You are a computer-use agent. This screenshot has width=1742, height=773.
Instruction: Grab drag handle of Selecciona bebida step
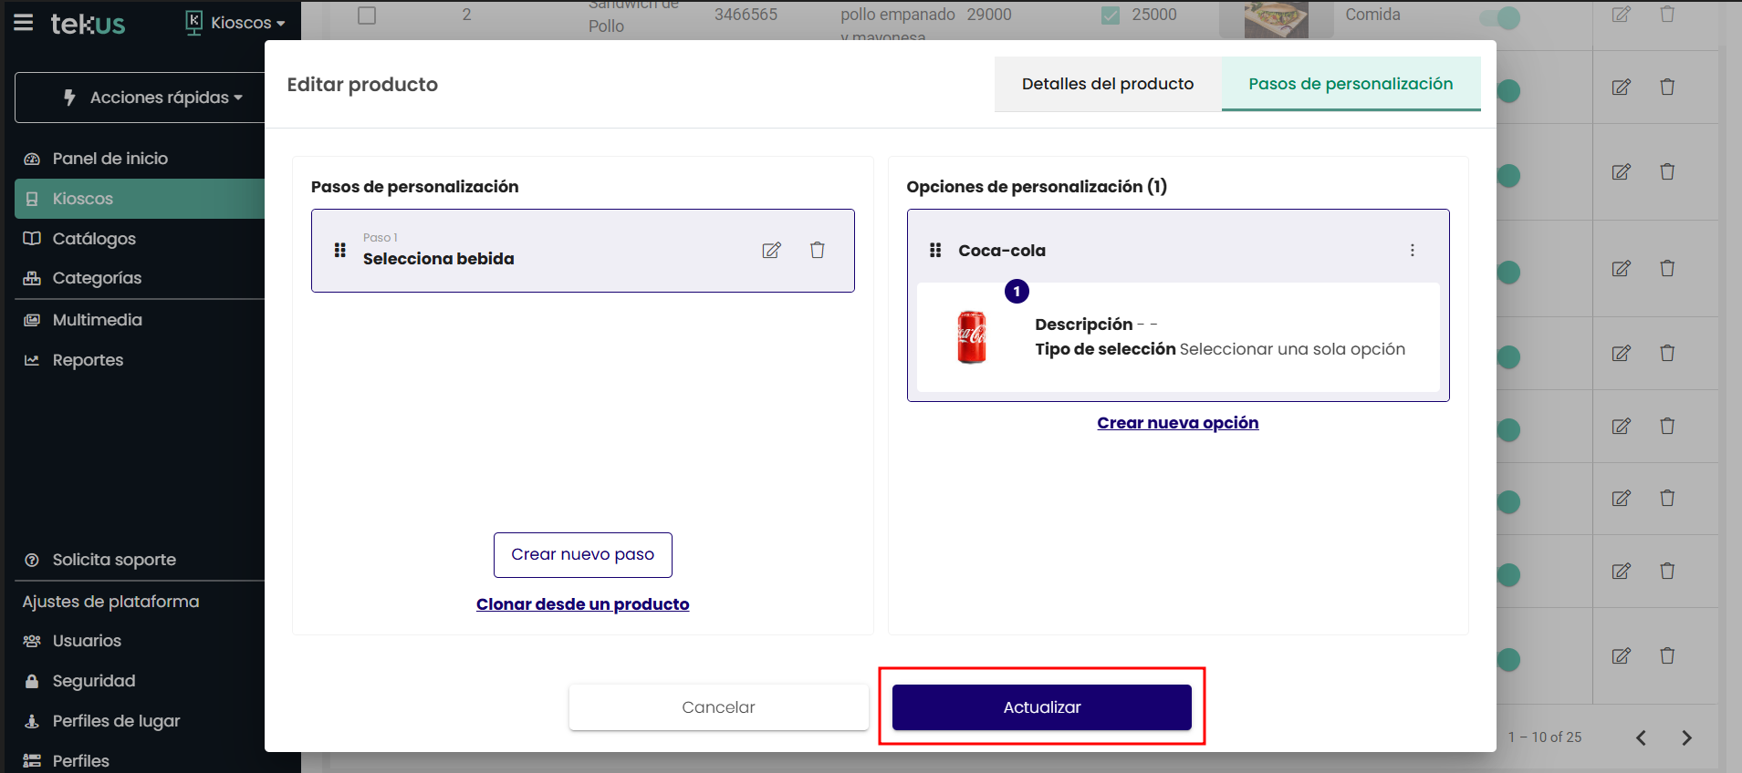pyautogui.click(x=339, y=250)
